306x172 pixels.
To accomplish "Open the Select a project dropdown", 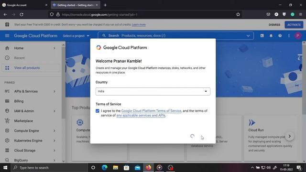I will click(x=76, y=36).
